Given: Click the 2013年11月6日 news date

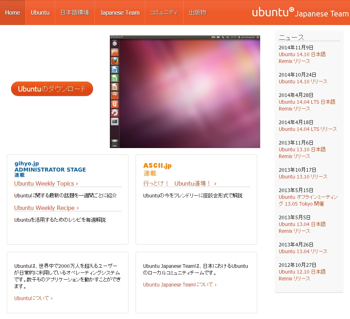Looking at the screenshot, I should coord(296,143).
